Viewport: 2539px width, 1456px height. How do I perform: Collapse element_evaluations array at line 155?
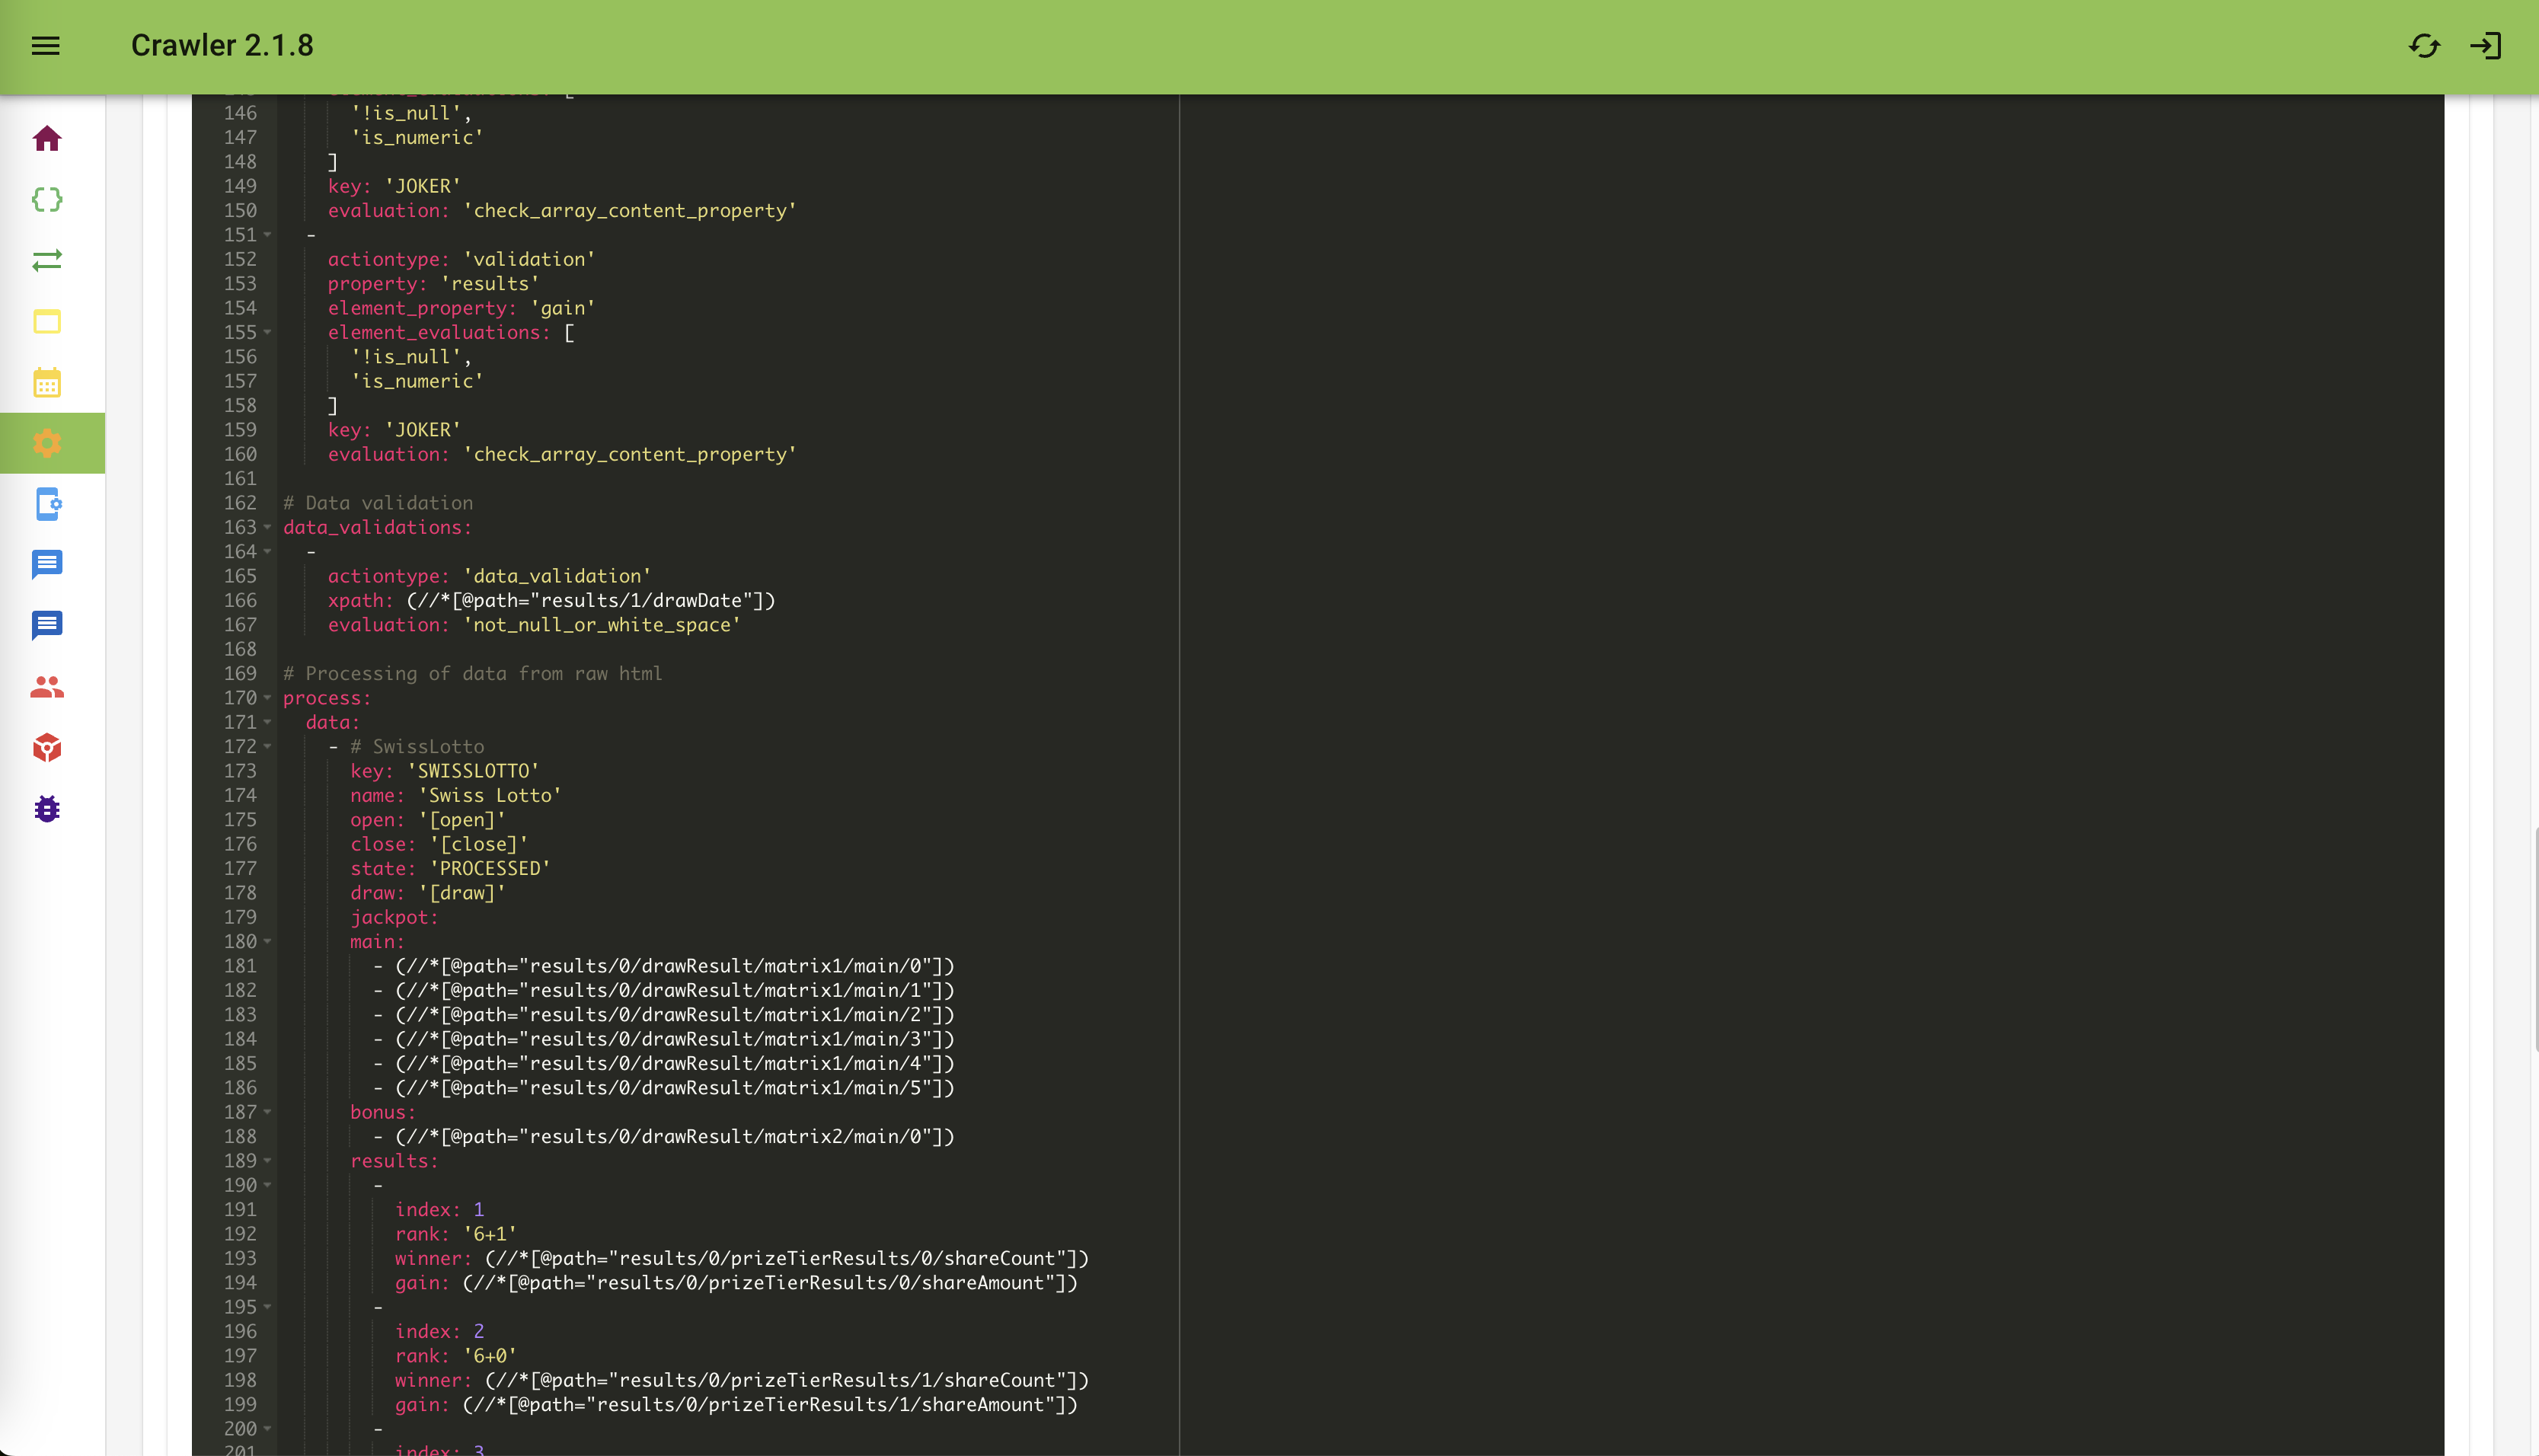[268, 333]
